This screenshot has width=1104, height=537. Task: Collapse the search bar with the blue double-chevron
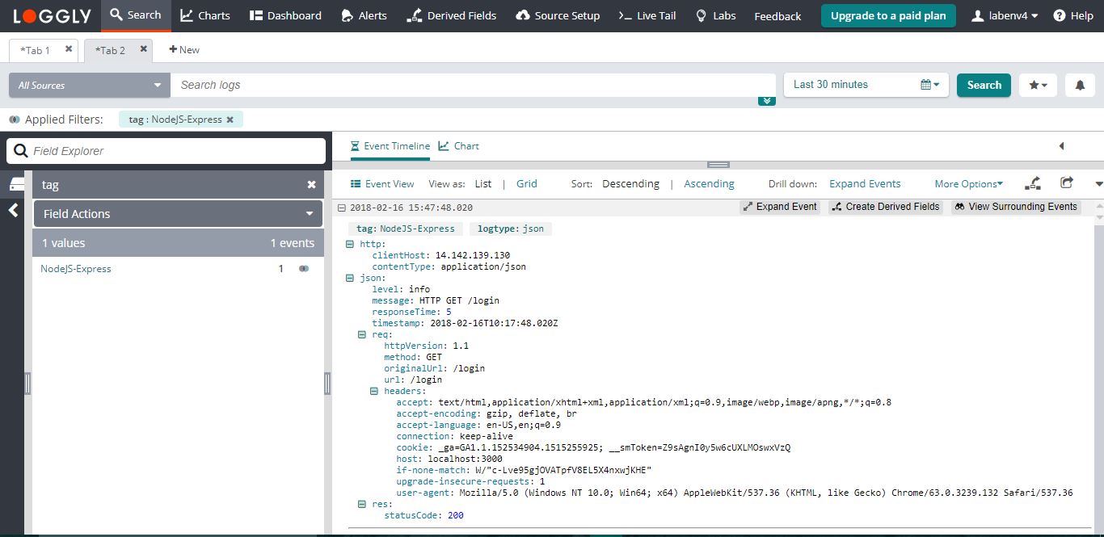766,99
